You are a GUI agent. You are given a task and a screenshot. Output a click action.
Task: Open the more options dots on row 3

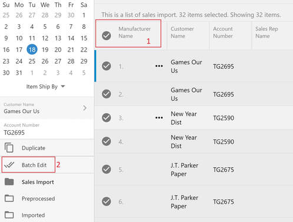pyautogui.click(x=159, y=118)
